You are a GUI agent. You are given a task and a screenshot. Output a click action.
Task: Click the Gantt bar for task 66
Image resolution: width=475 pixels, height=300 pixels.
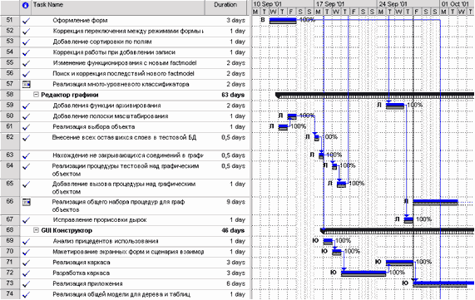coord(435,202)
